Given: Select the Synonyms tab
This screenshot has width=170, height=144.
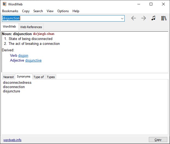Looking at the screenshot, I should (x=24, y=76).
